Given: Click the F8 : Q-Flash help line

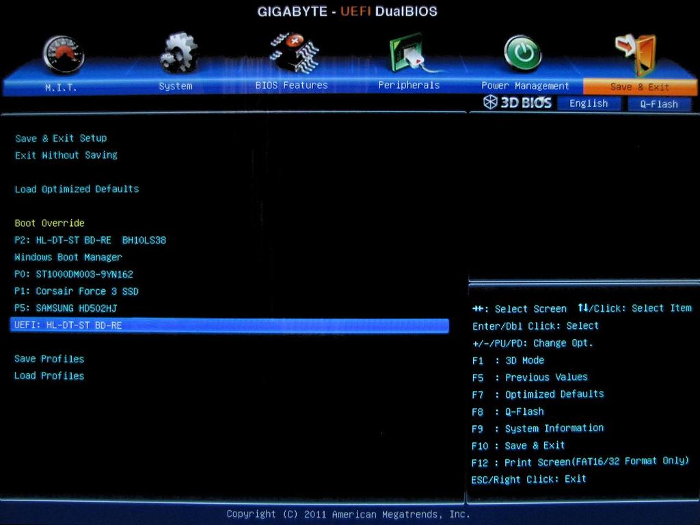Looking at the screenshot, I should [x=508, y=412].
